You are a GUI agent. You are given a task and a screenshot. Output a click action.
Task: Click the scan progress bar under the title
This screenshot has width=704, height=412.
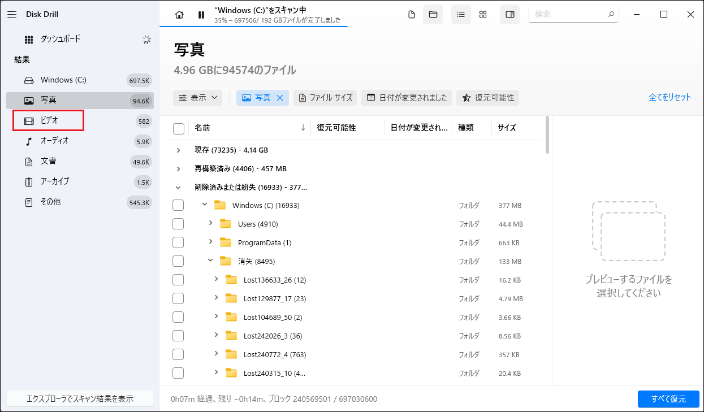point(253,26)
